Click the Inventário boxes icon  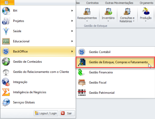coord(108,11)
